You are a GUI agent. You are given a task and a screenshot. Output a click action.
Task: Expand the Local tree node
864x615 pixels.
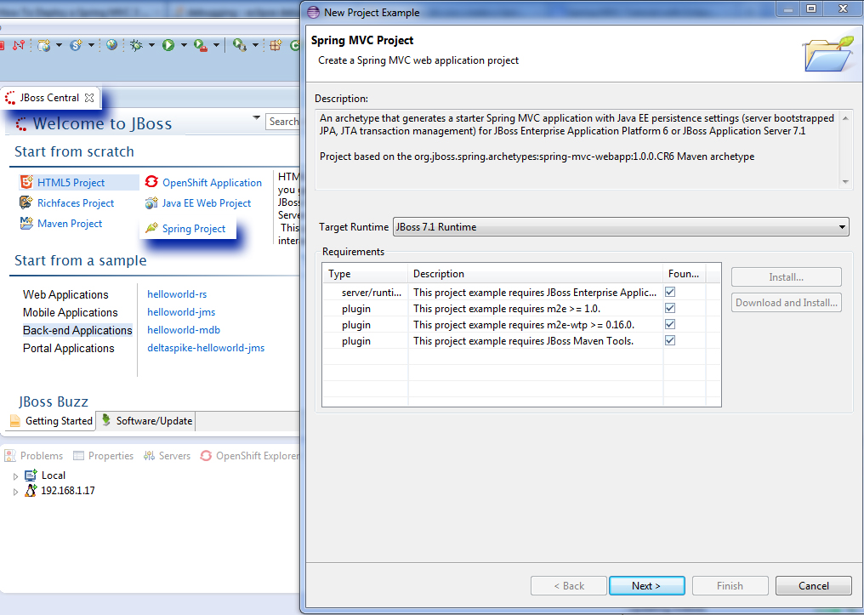[x=15, y=476]
